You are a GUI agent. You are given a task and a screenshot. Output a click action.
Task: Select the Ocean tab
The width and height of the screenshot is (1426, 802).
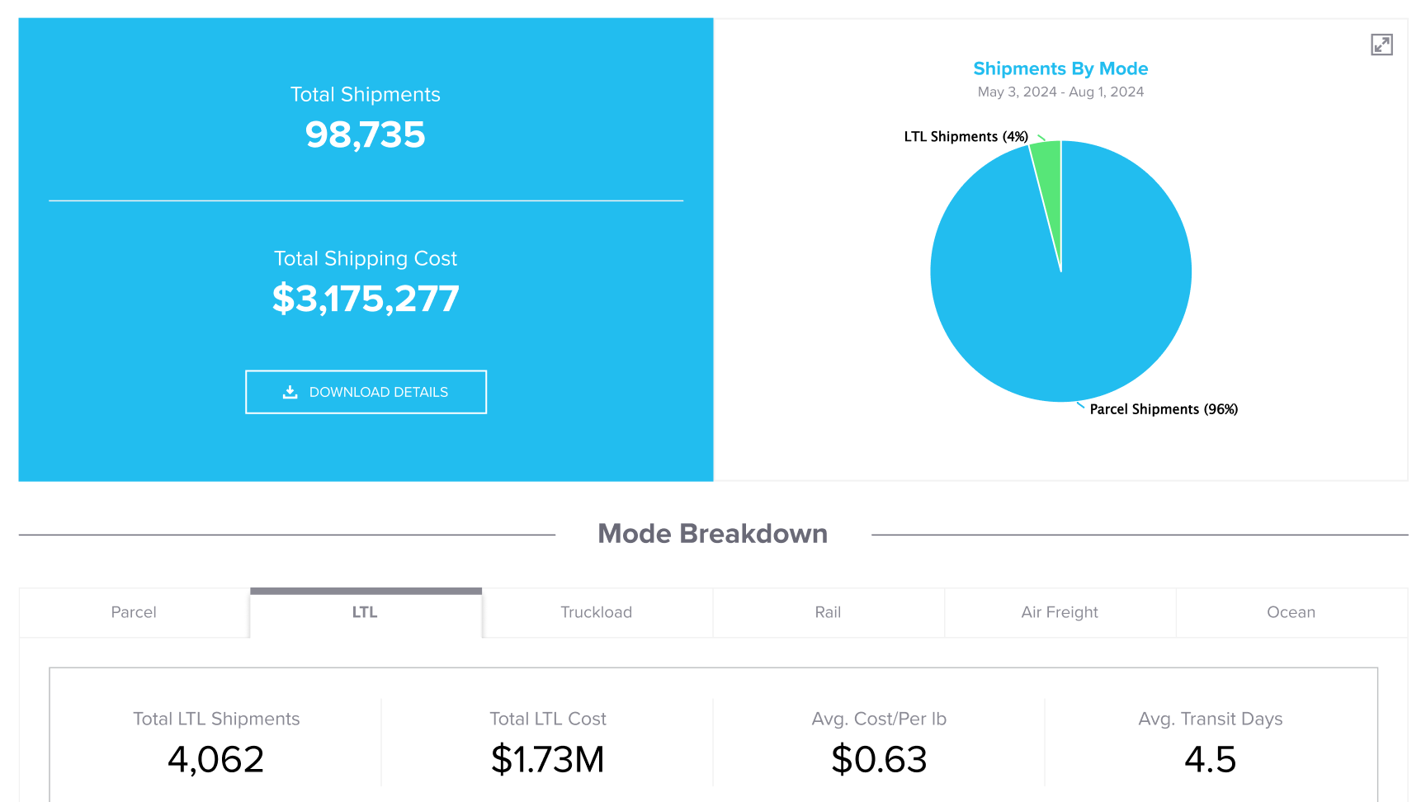1291,612
